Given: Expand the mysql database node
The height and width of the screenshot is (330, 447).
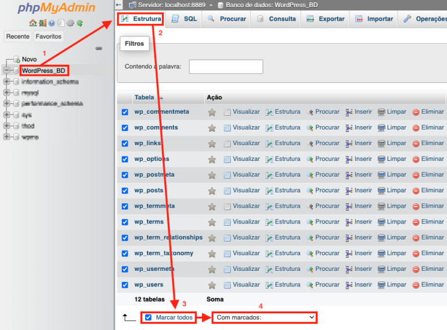Looking at the screenshot, I should coord(6,93).
